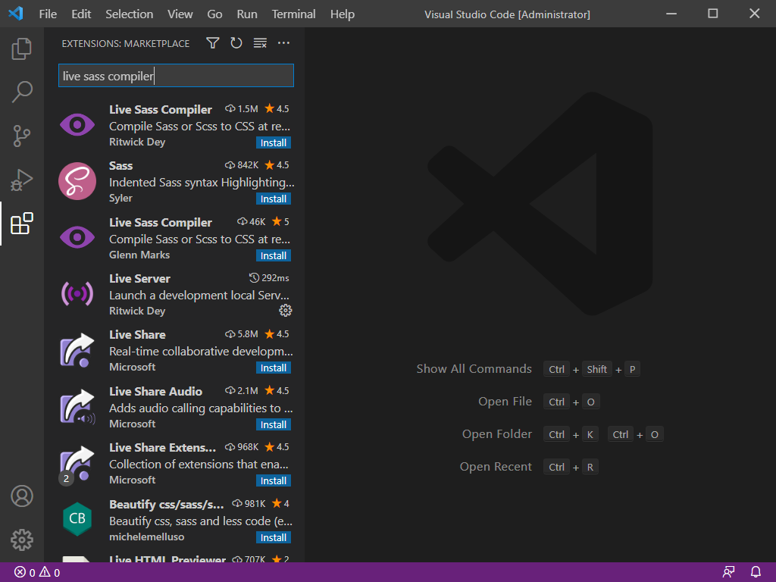Open the Help menu
The width and height of the screenshot is (776, 582).
click(343, 14)
